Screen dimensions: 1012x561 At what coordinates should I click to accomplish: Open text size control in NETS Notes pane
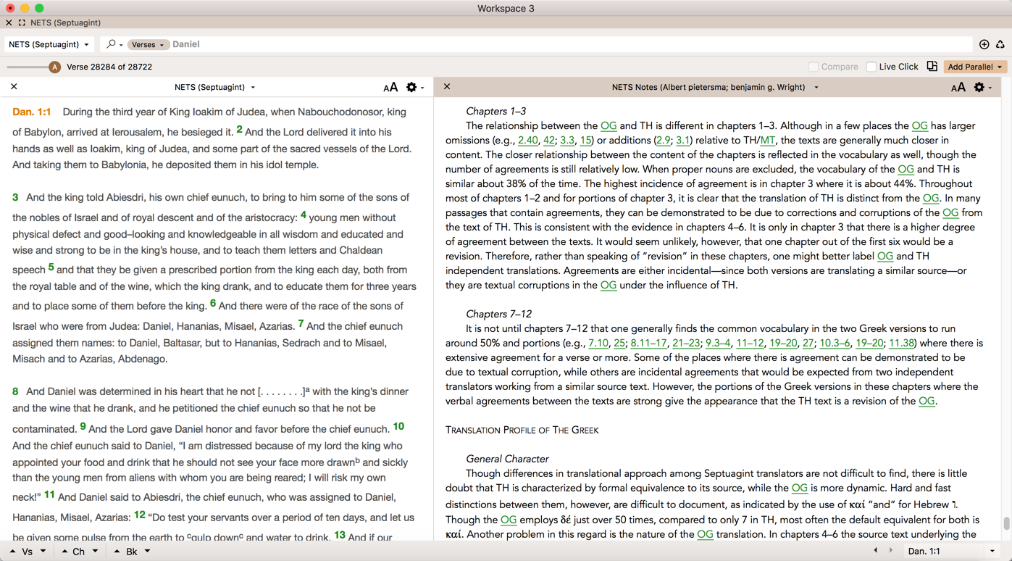click(x=958, y=87)
